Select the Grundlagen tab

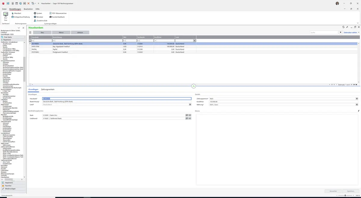tap(33, 89)
